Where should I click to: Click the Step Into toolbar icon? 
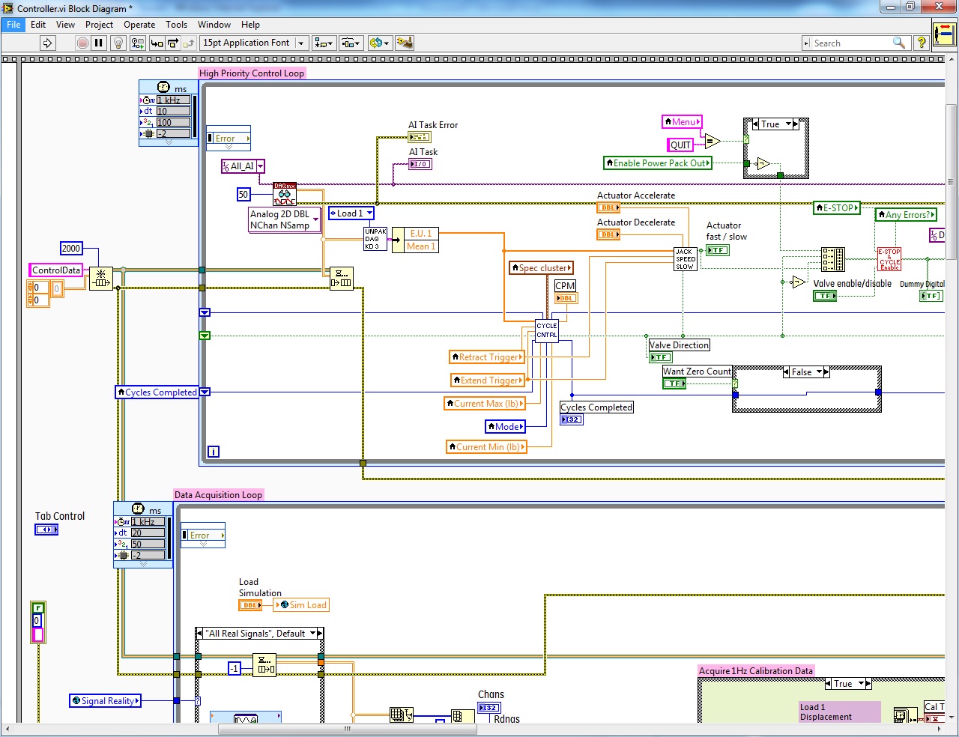coord(157,43)
